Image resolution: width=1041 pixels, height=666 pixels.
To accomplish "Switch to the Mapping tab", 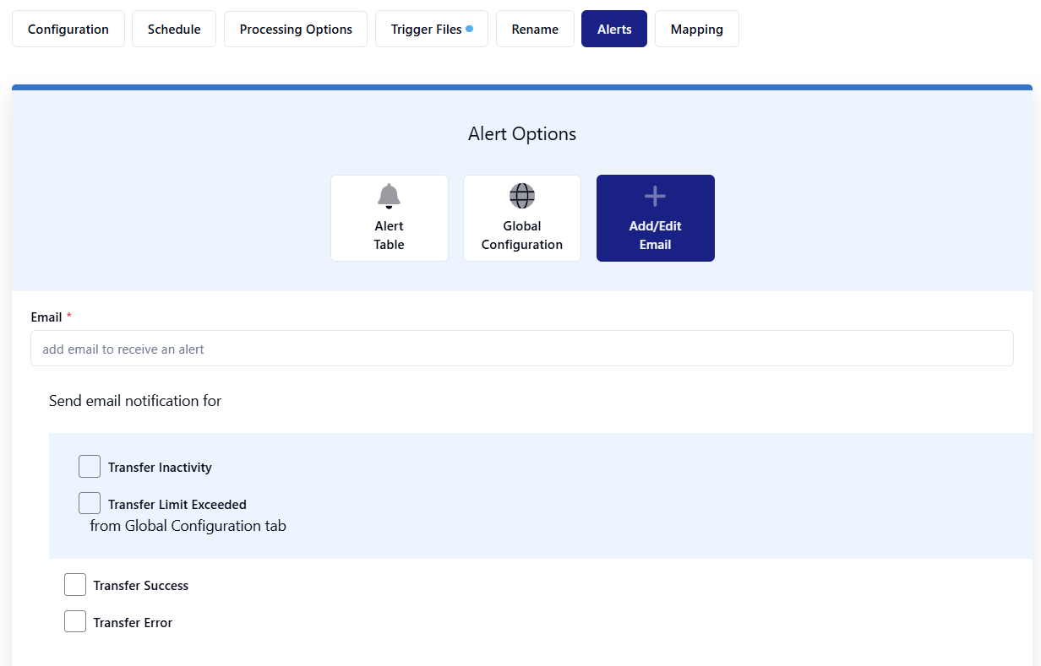I will point(696,30).
